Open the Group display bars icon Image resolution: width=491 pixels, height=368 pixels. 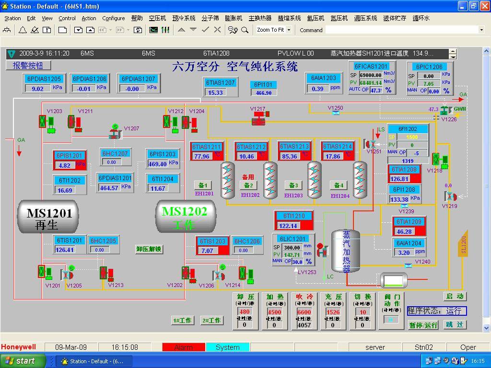(x=165, y=30)
